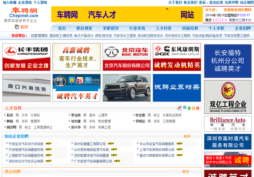The width and height of the screenshot is (254, 177).
Task: Click 双亿工程企业 sidebar ad
Action: [228, 97]
